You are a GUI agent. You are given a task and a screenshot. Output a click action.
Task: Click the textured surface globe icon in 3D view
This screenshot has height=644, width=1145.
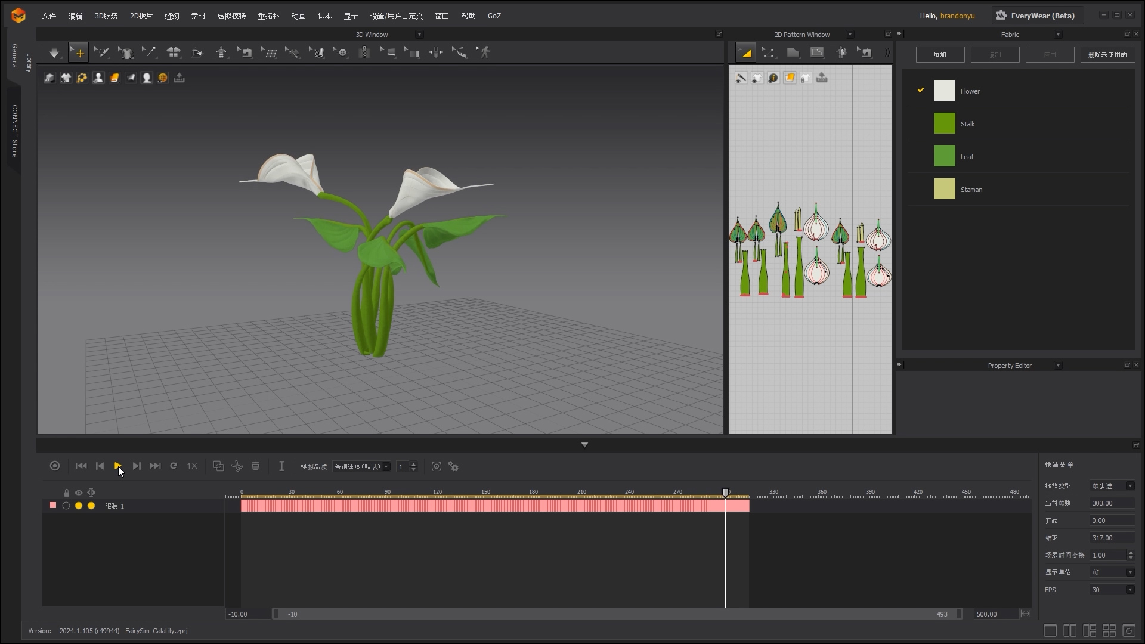coord(162,78)
